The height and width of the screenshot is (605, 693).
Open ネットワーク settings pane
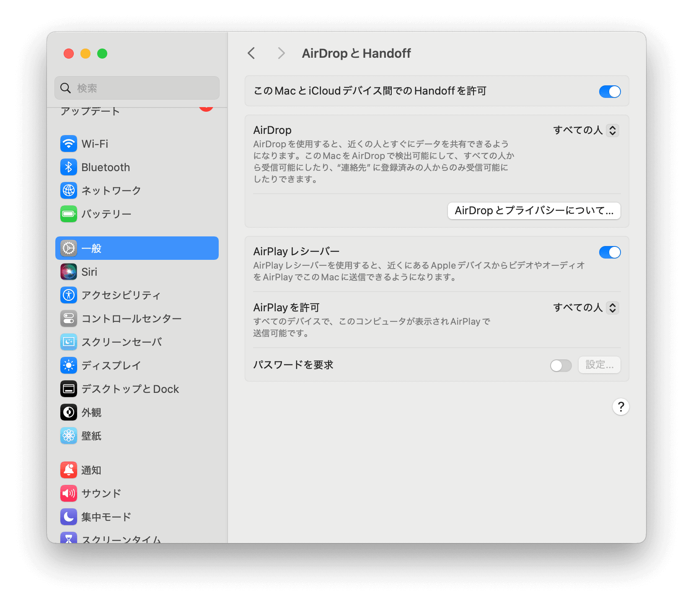137,191
